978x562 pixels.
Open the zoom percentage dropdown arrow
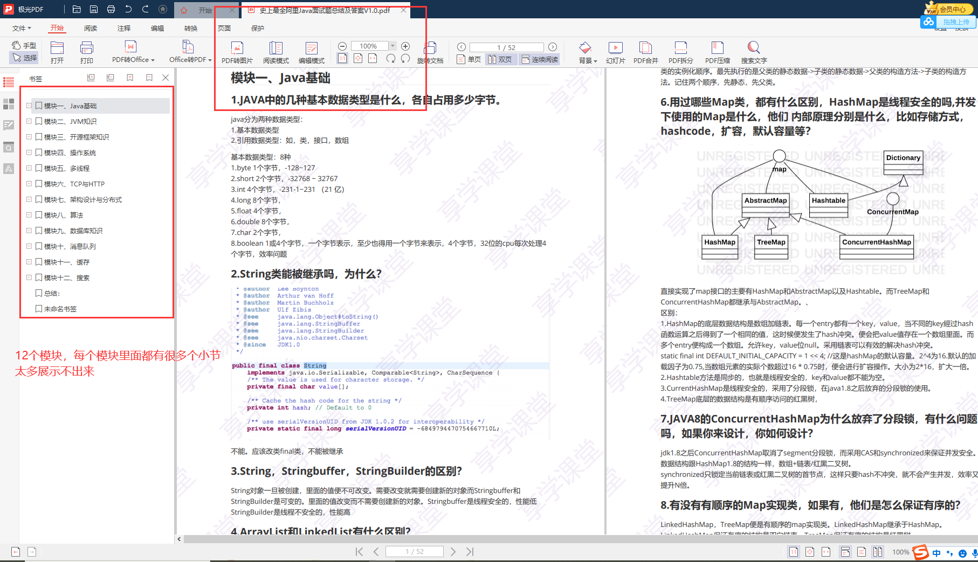click(393, 46)
